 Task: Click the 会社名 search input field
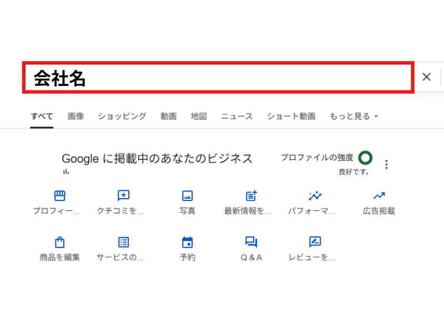[218, 77]
